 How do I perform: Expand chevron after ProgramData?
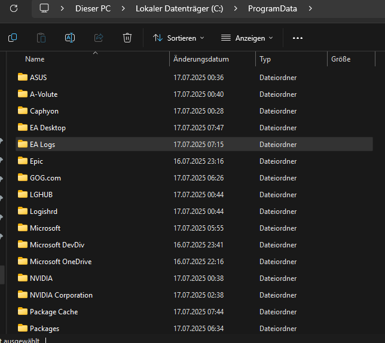point(310,8)
